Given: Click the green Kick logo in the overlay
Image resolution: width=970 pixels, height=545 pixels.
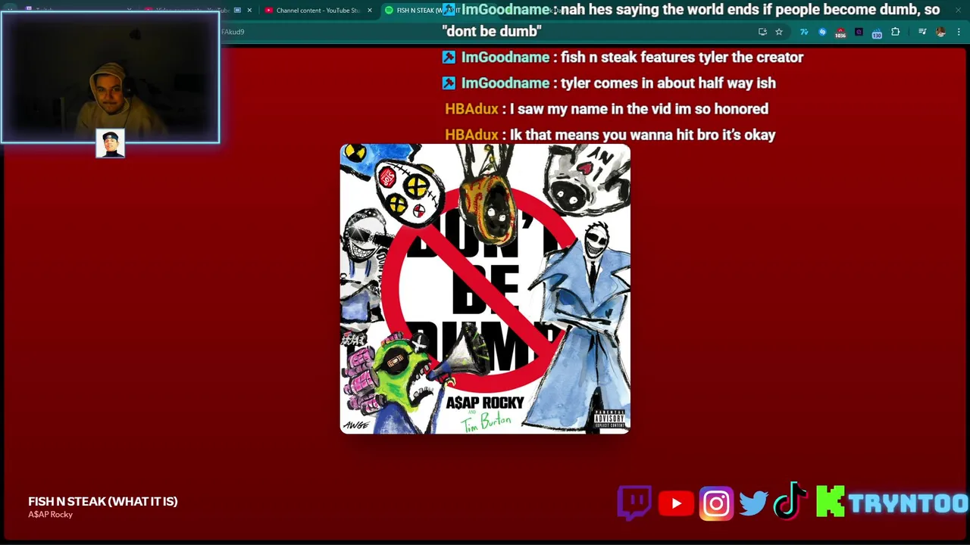Looking at the screenshot, I should point(830,502).
